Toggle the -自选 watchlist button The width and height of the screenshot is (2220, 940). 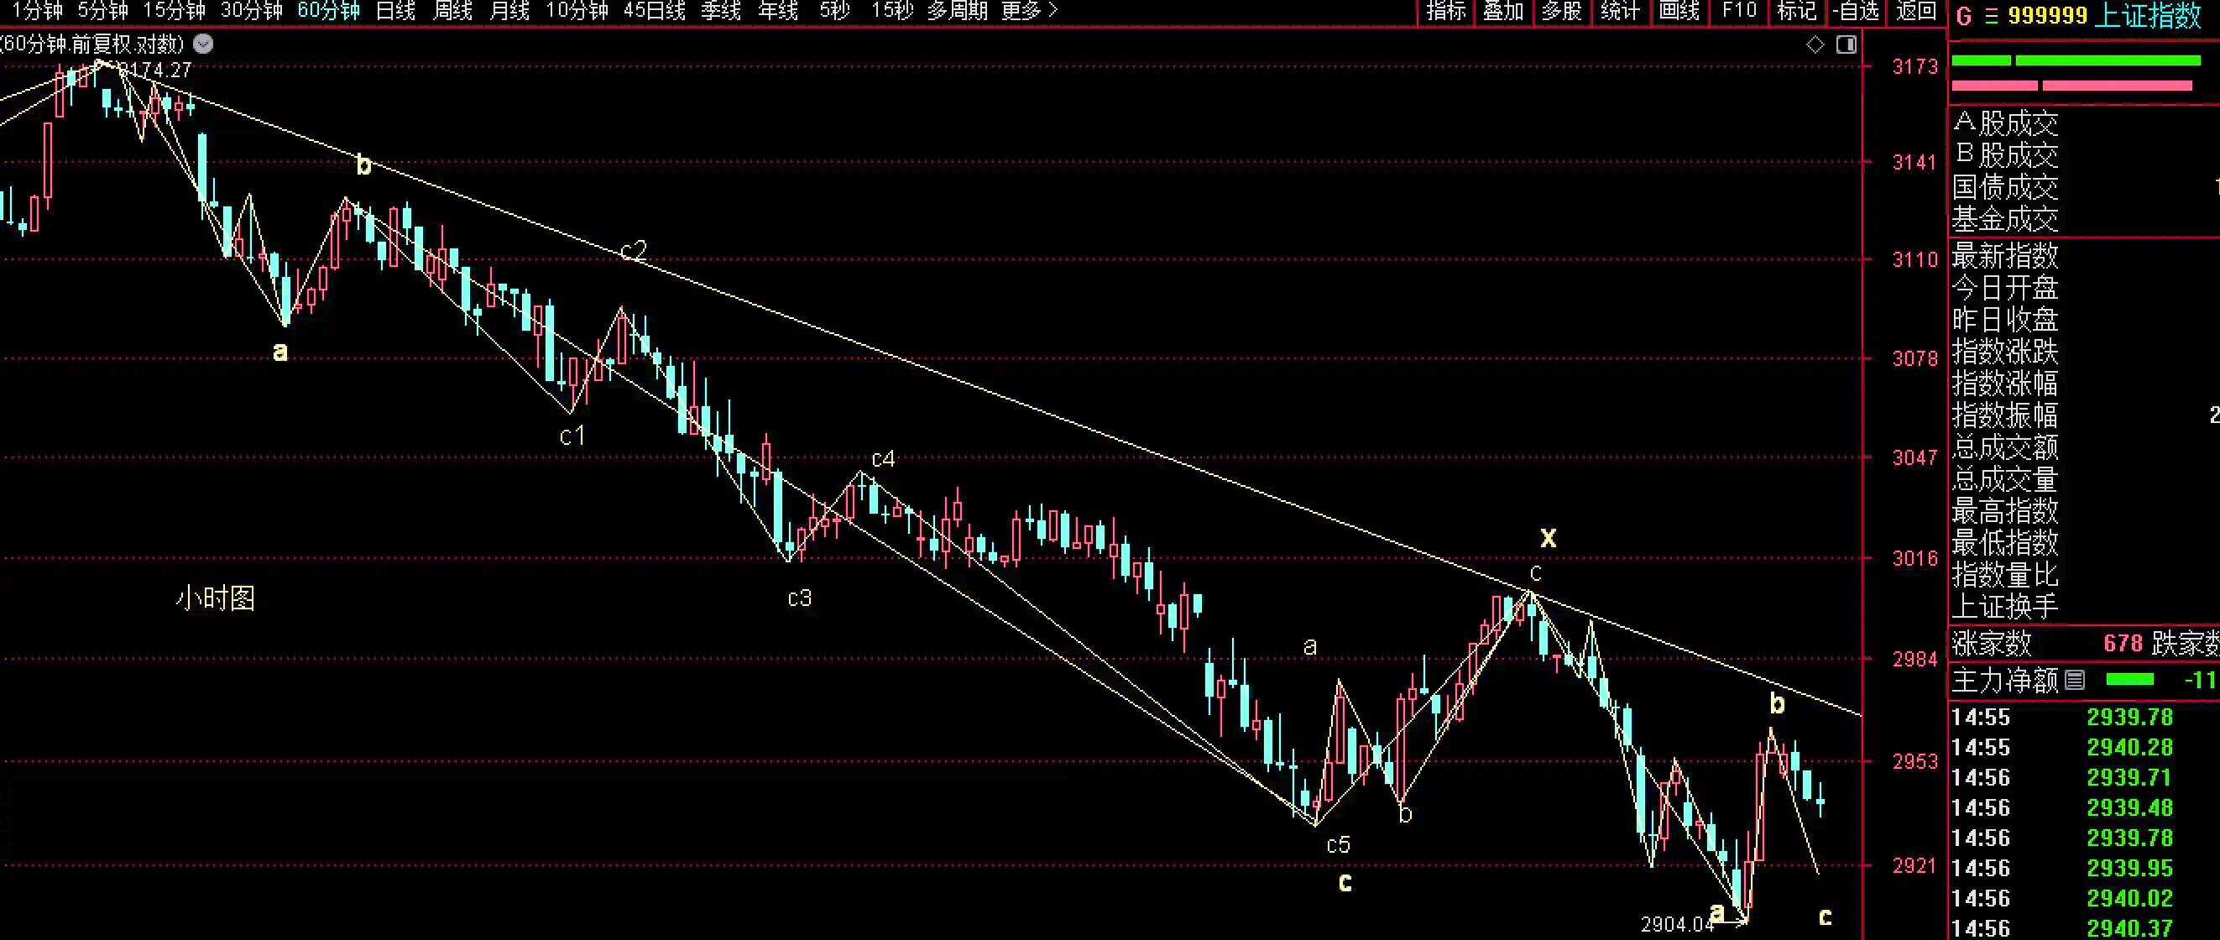(x=1857, y=11)
